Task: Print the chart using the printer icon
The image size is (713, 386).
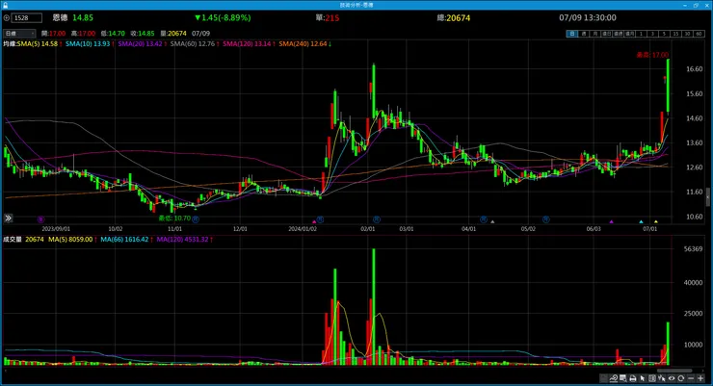Action: click(632, 378)
